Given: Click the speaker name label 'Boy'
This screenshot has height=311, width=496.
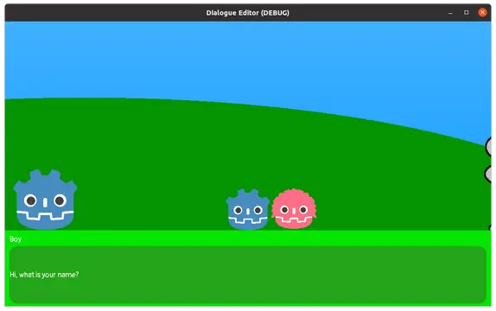Looking at the screenshot, I should (16, 239).
